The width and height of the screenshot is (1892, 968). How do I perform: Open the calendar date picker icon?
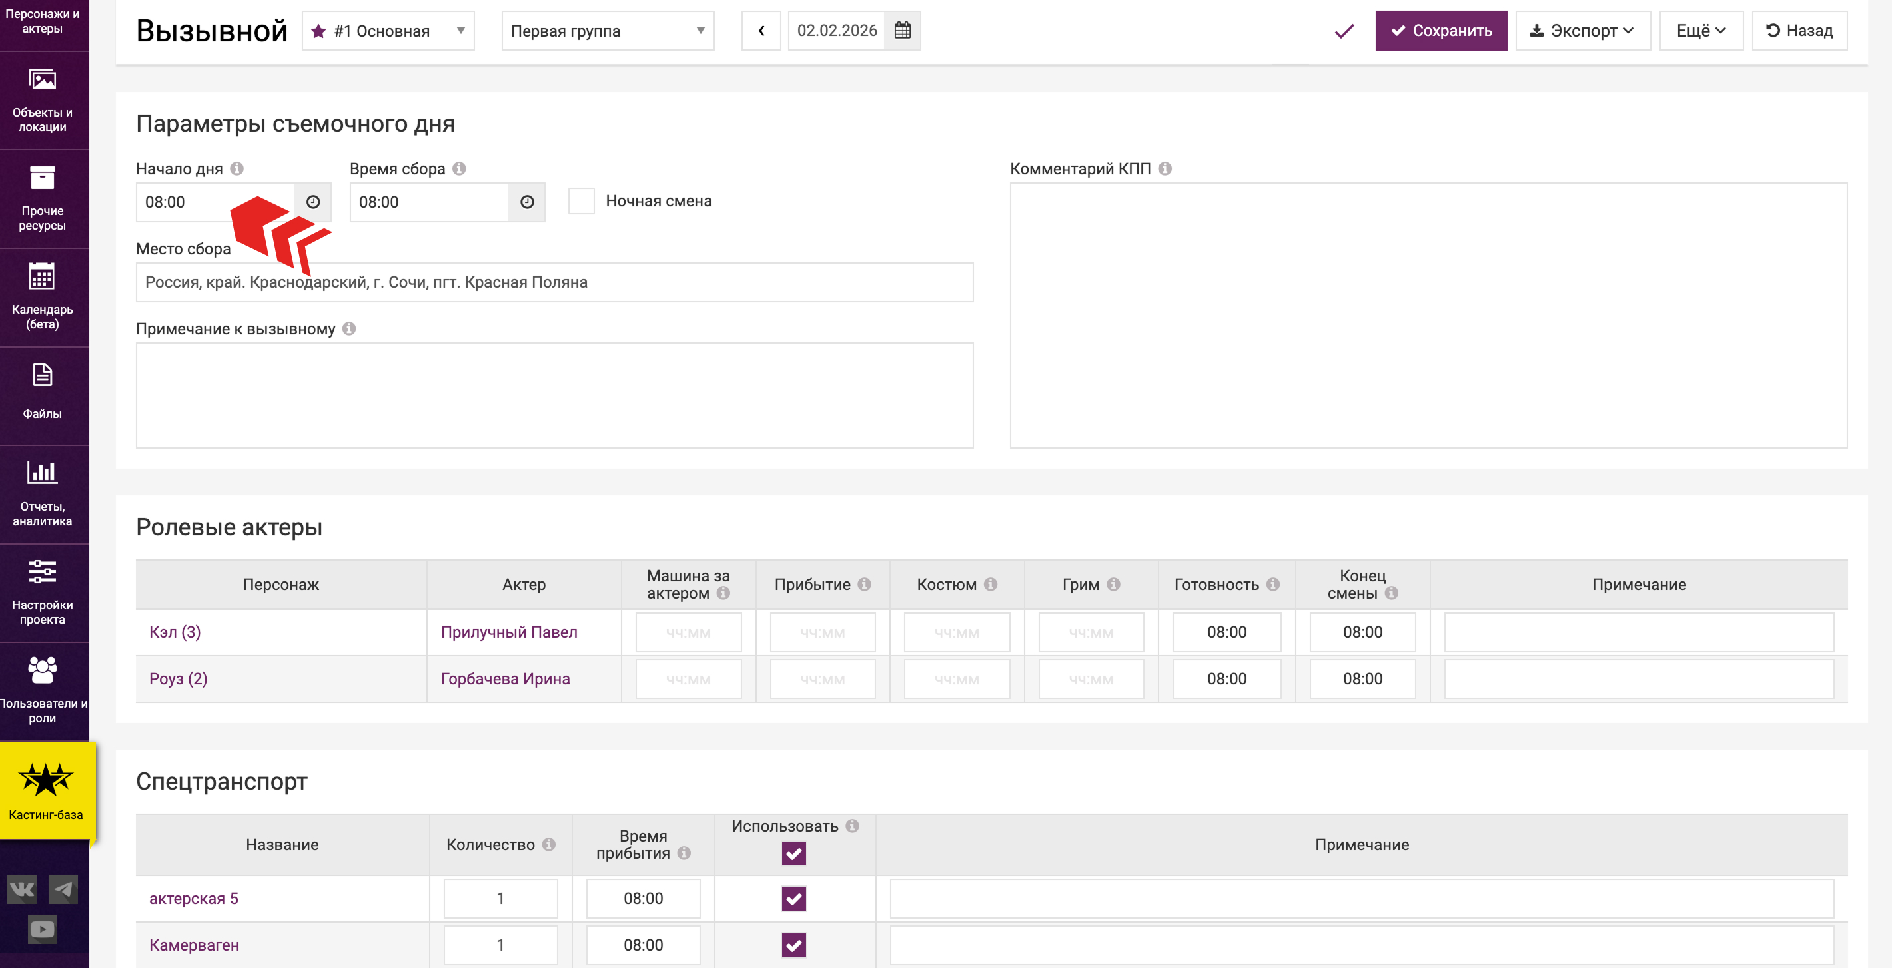tap(902, 31)
